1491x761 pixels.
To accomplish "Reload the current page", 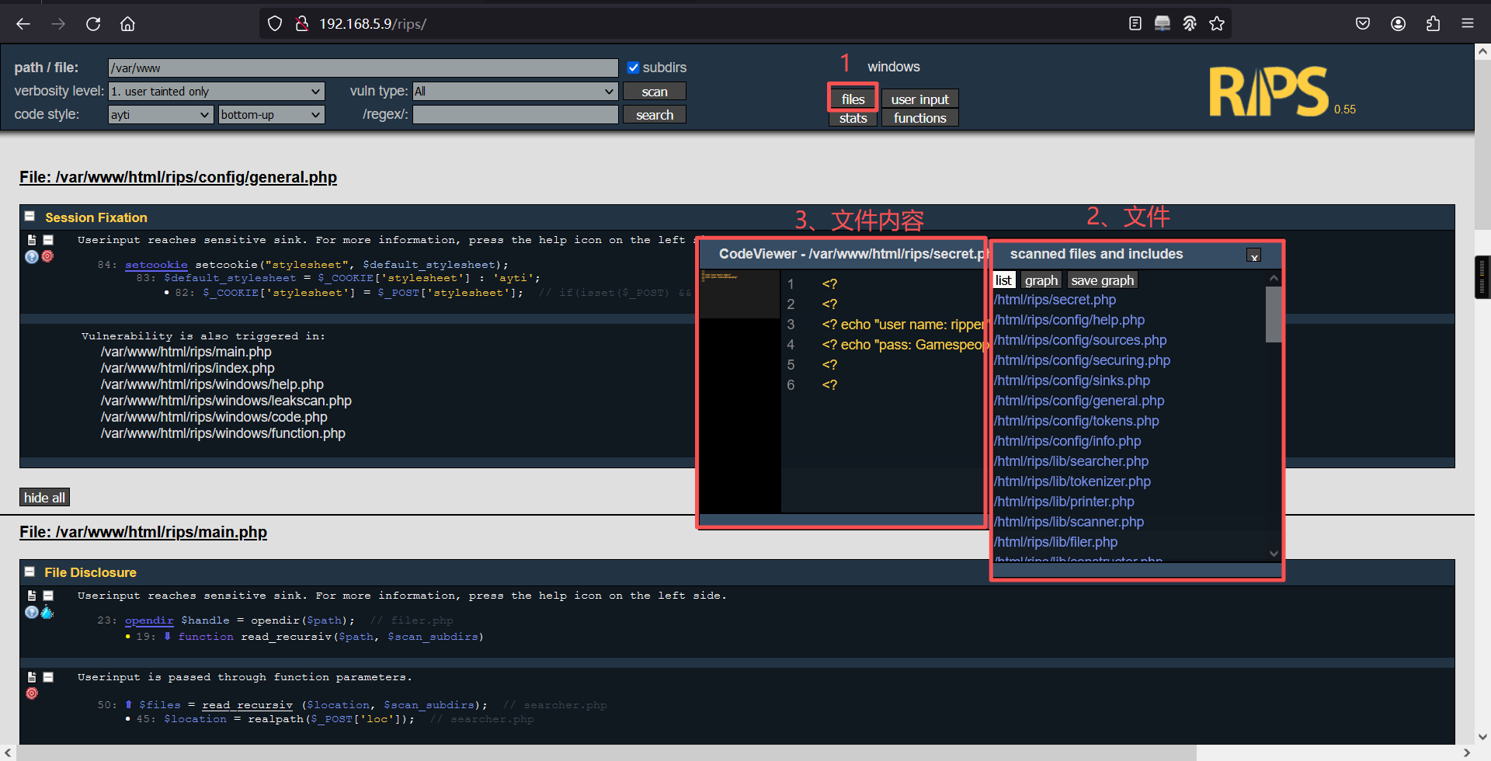I will point(93,24).
